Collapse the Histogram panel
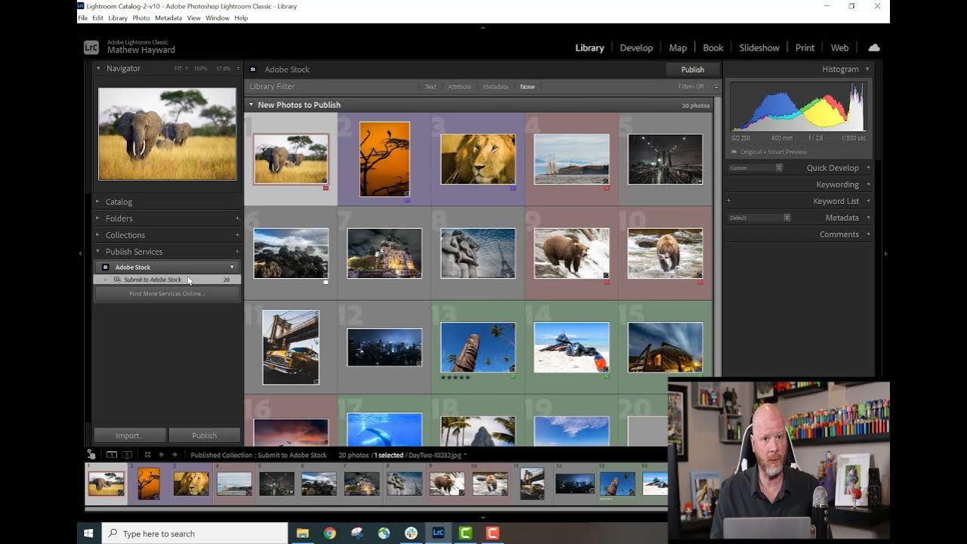Image resolution: width=967 pixels, height=544 pixels. click(x=867, y=69)
